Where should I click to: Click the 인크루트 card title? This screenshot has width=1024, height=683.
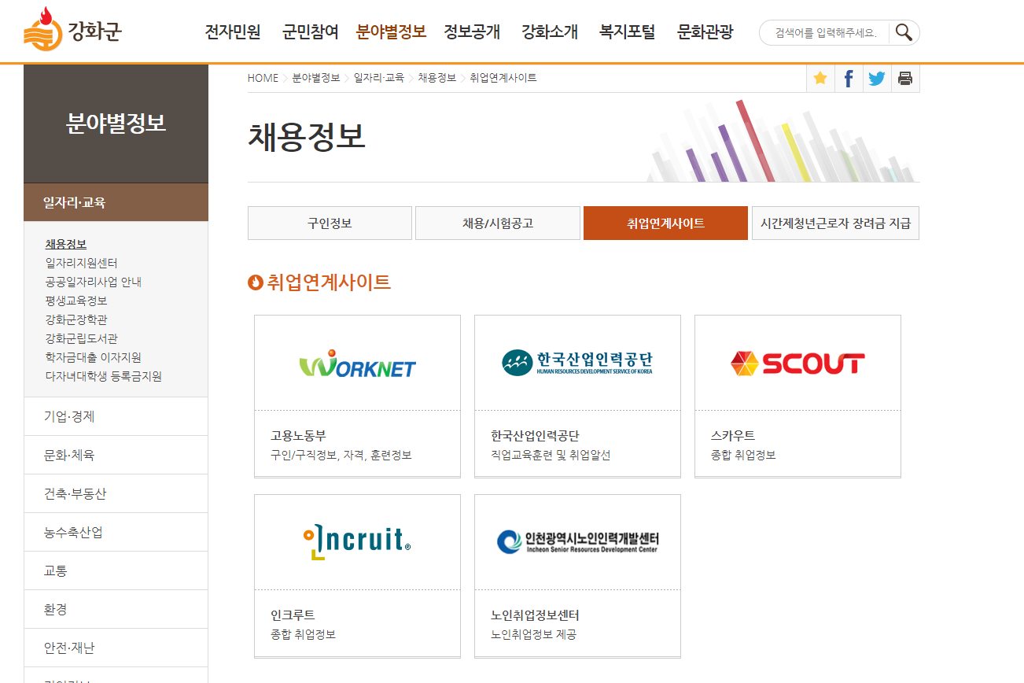click(x=293, y=615)
